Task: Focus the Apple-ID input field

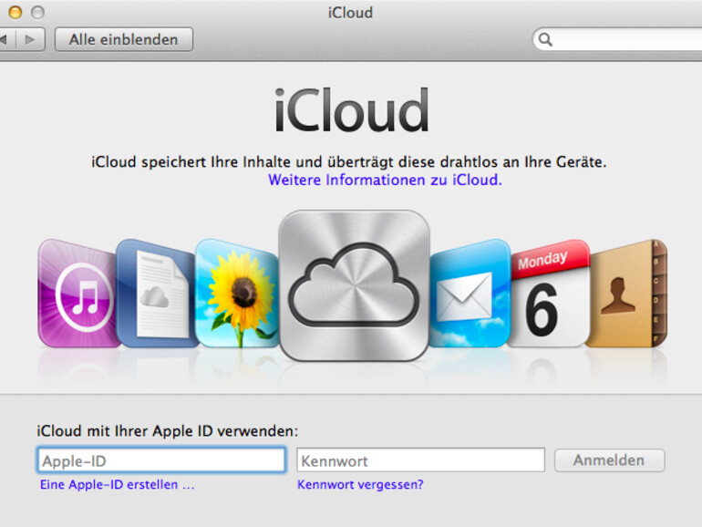Action: pyautogui.click(x=161, y=460)
